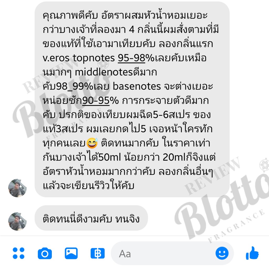Open the camera from the composer bar
The width and height of the screenshot is (269, 269).
click(x=45, y=254)
